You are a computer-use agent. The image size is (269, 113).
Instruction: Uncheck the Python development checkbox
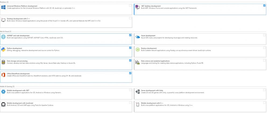[130, 48]
